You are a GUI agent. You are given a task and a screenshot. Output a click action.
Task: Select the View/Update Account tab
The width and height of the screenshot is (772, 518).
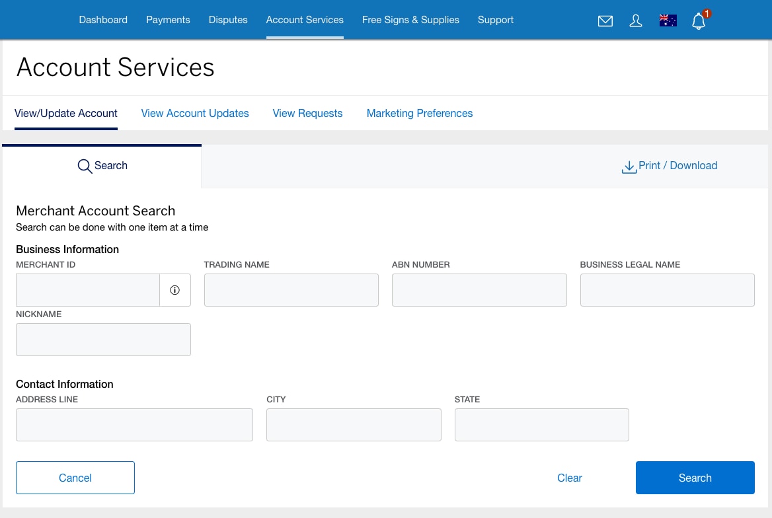66,113
